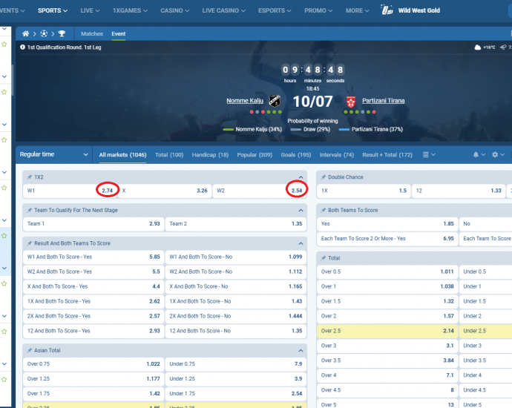Collapse the 1X2 market section
Image resolution: width=512 pixels, height=408 pixels.
click(301, 177)
